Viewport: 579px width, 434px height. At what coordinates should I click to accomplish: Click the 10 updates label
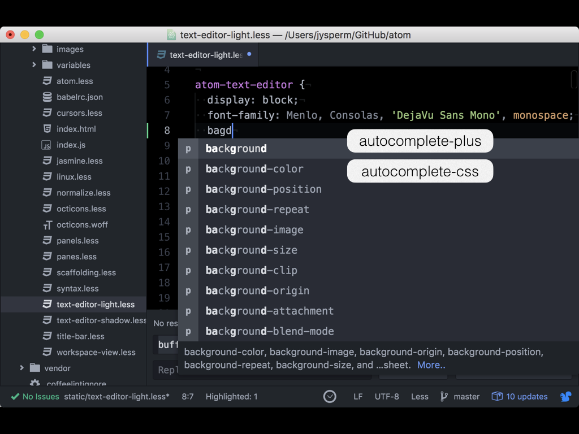[526, 396]
